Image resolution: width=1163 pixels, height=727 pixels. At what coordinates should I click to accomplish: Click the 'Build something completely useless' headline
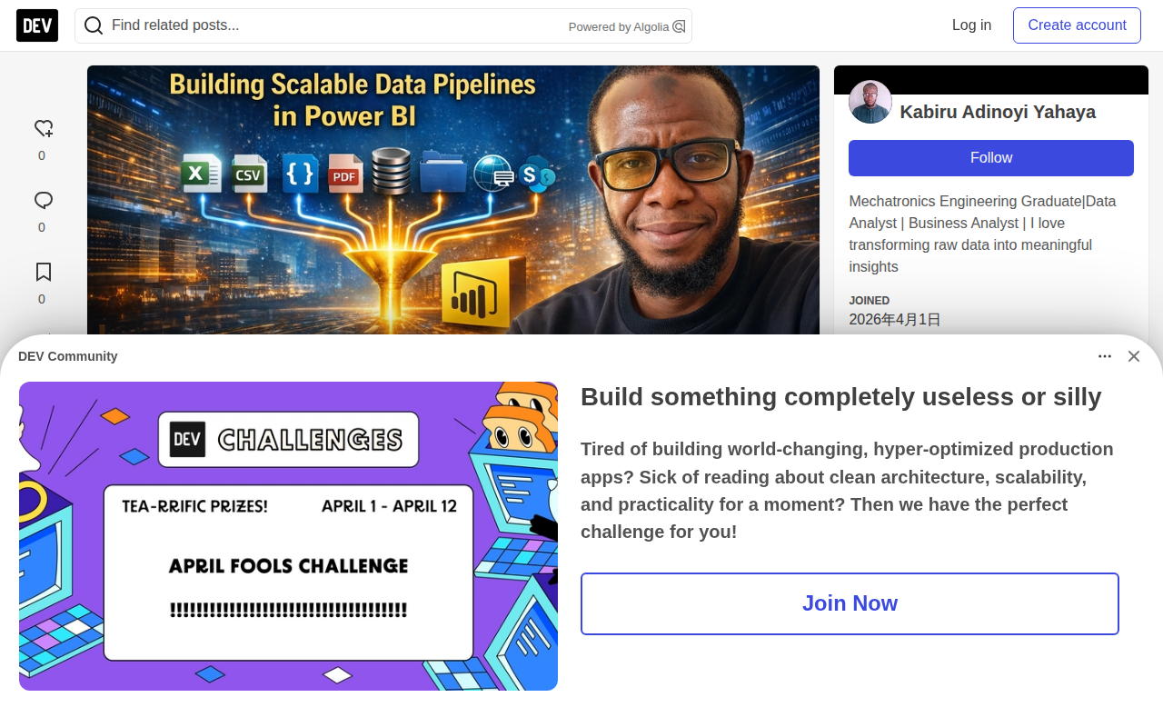pos(840,397)
